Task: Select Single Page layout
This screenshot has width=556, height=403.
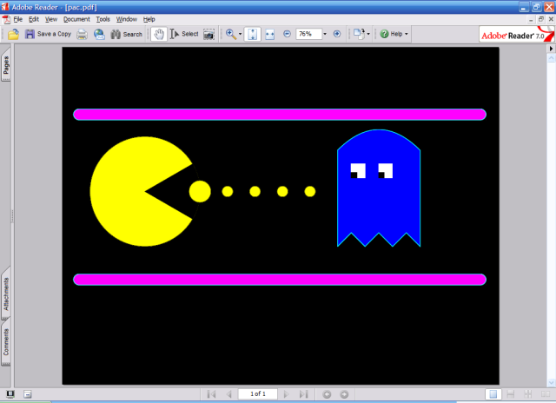Action: tap(493, 394)
